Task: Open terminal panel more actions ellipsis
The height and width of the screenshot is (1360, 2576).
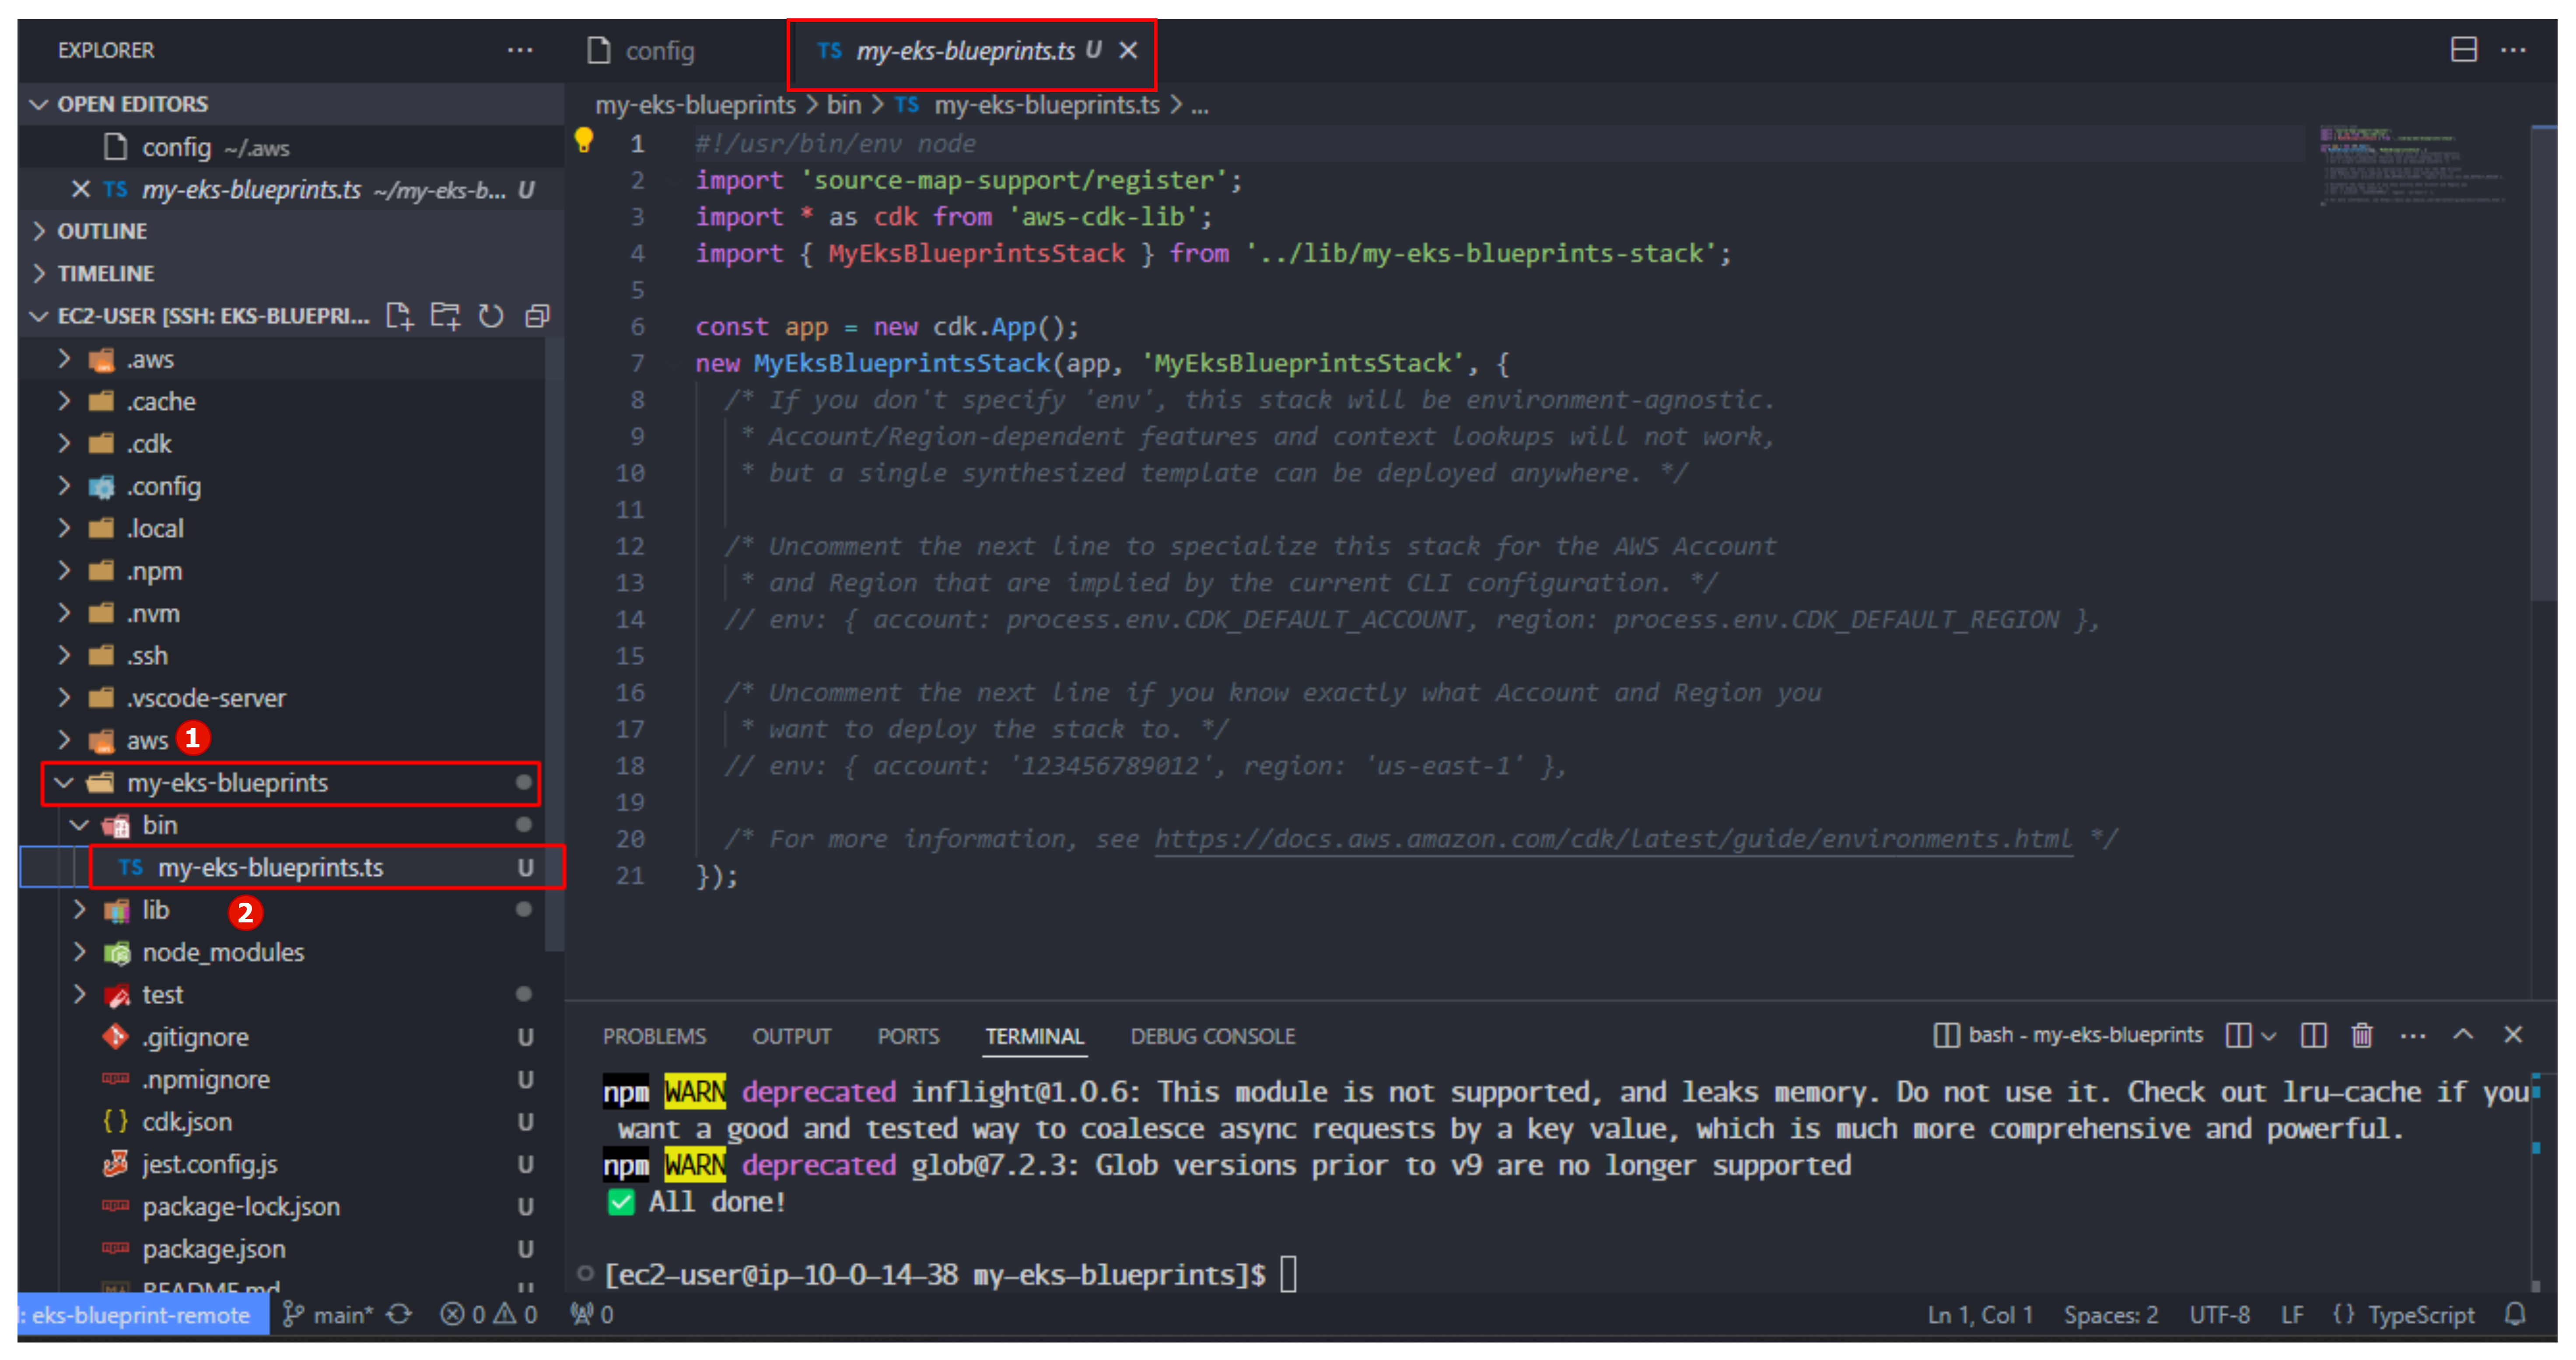Action: pos(2412,1036)
